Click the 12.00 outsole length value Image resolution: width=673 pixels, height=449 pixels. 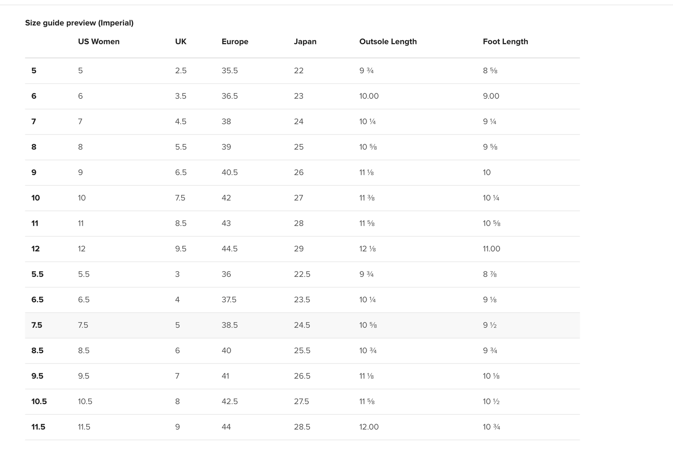369,427
